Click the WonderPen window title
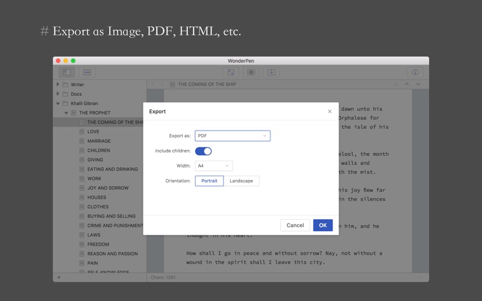482x301 pixels. point(241,61)
